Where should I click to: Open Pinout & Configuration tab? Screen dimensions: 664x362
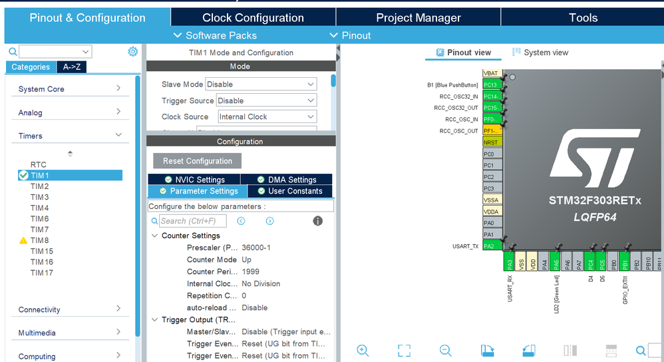pos(87,18)
